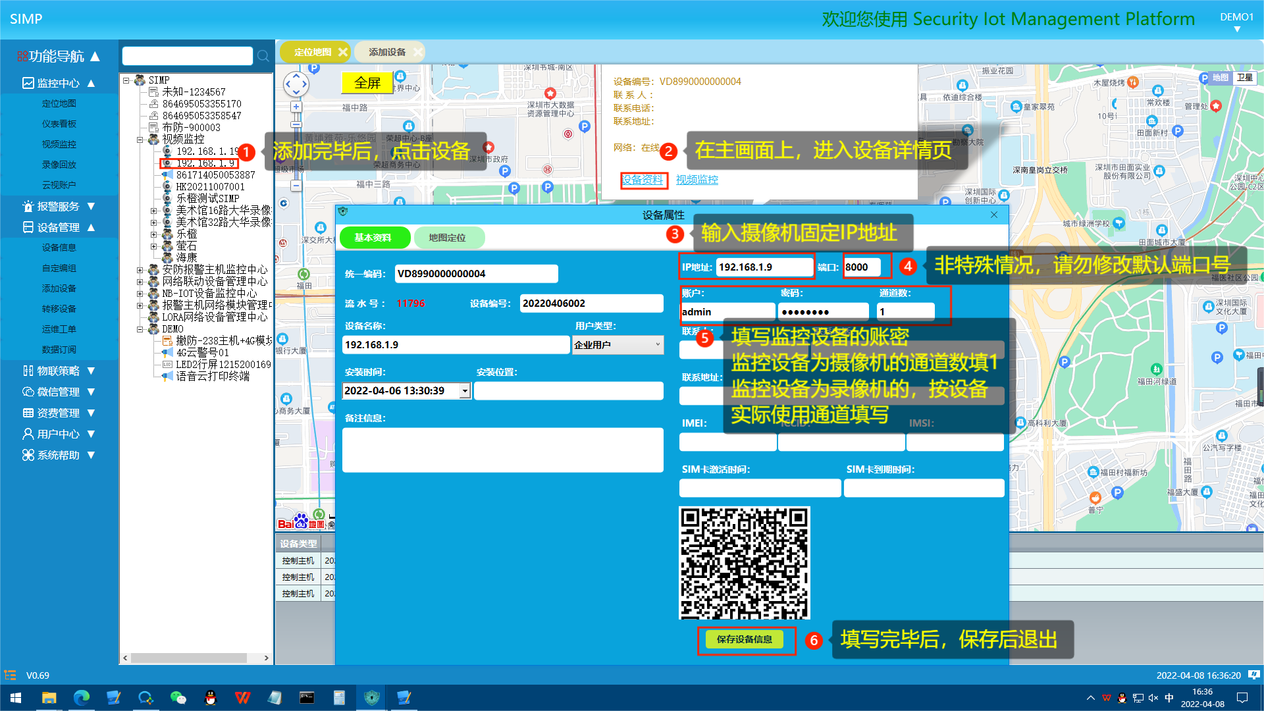Select tree device HK20211007001
Viewport: 1264px width, 711px height.
(x=210, y=187)
